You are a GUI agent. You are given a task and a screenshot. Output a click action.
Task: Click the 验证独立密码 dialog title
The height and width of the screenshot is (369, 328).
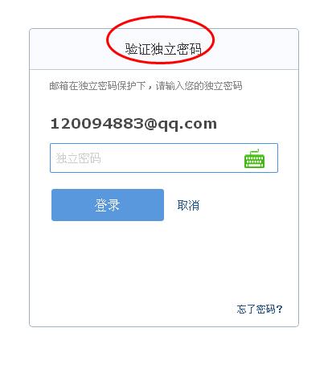[163, 49]
